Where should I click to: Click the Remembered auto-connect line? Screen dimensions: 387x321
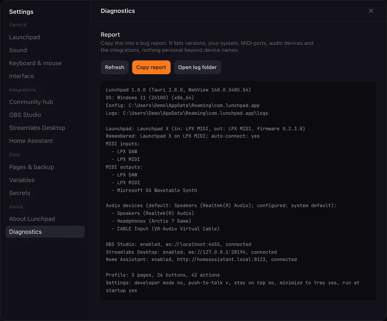183,136
